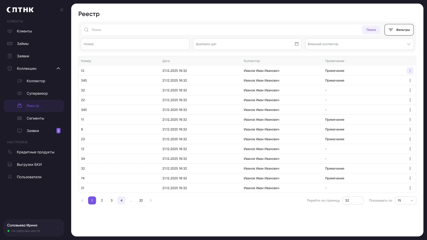Collapse the sidebar with double-chevron icon
The image size is (427, 240).
(x=62, y=10)
